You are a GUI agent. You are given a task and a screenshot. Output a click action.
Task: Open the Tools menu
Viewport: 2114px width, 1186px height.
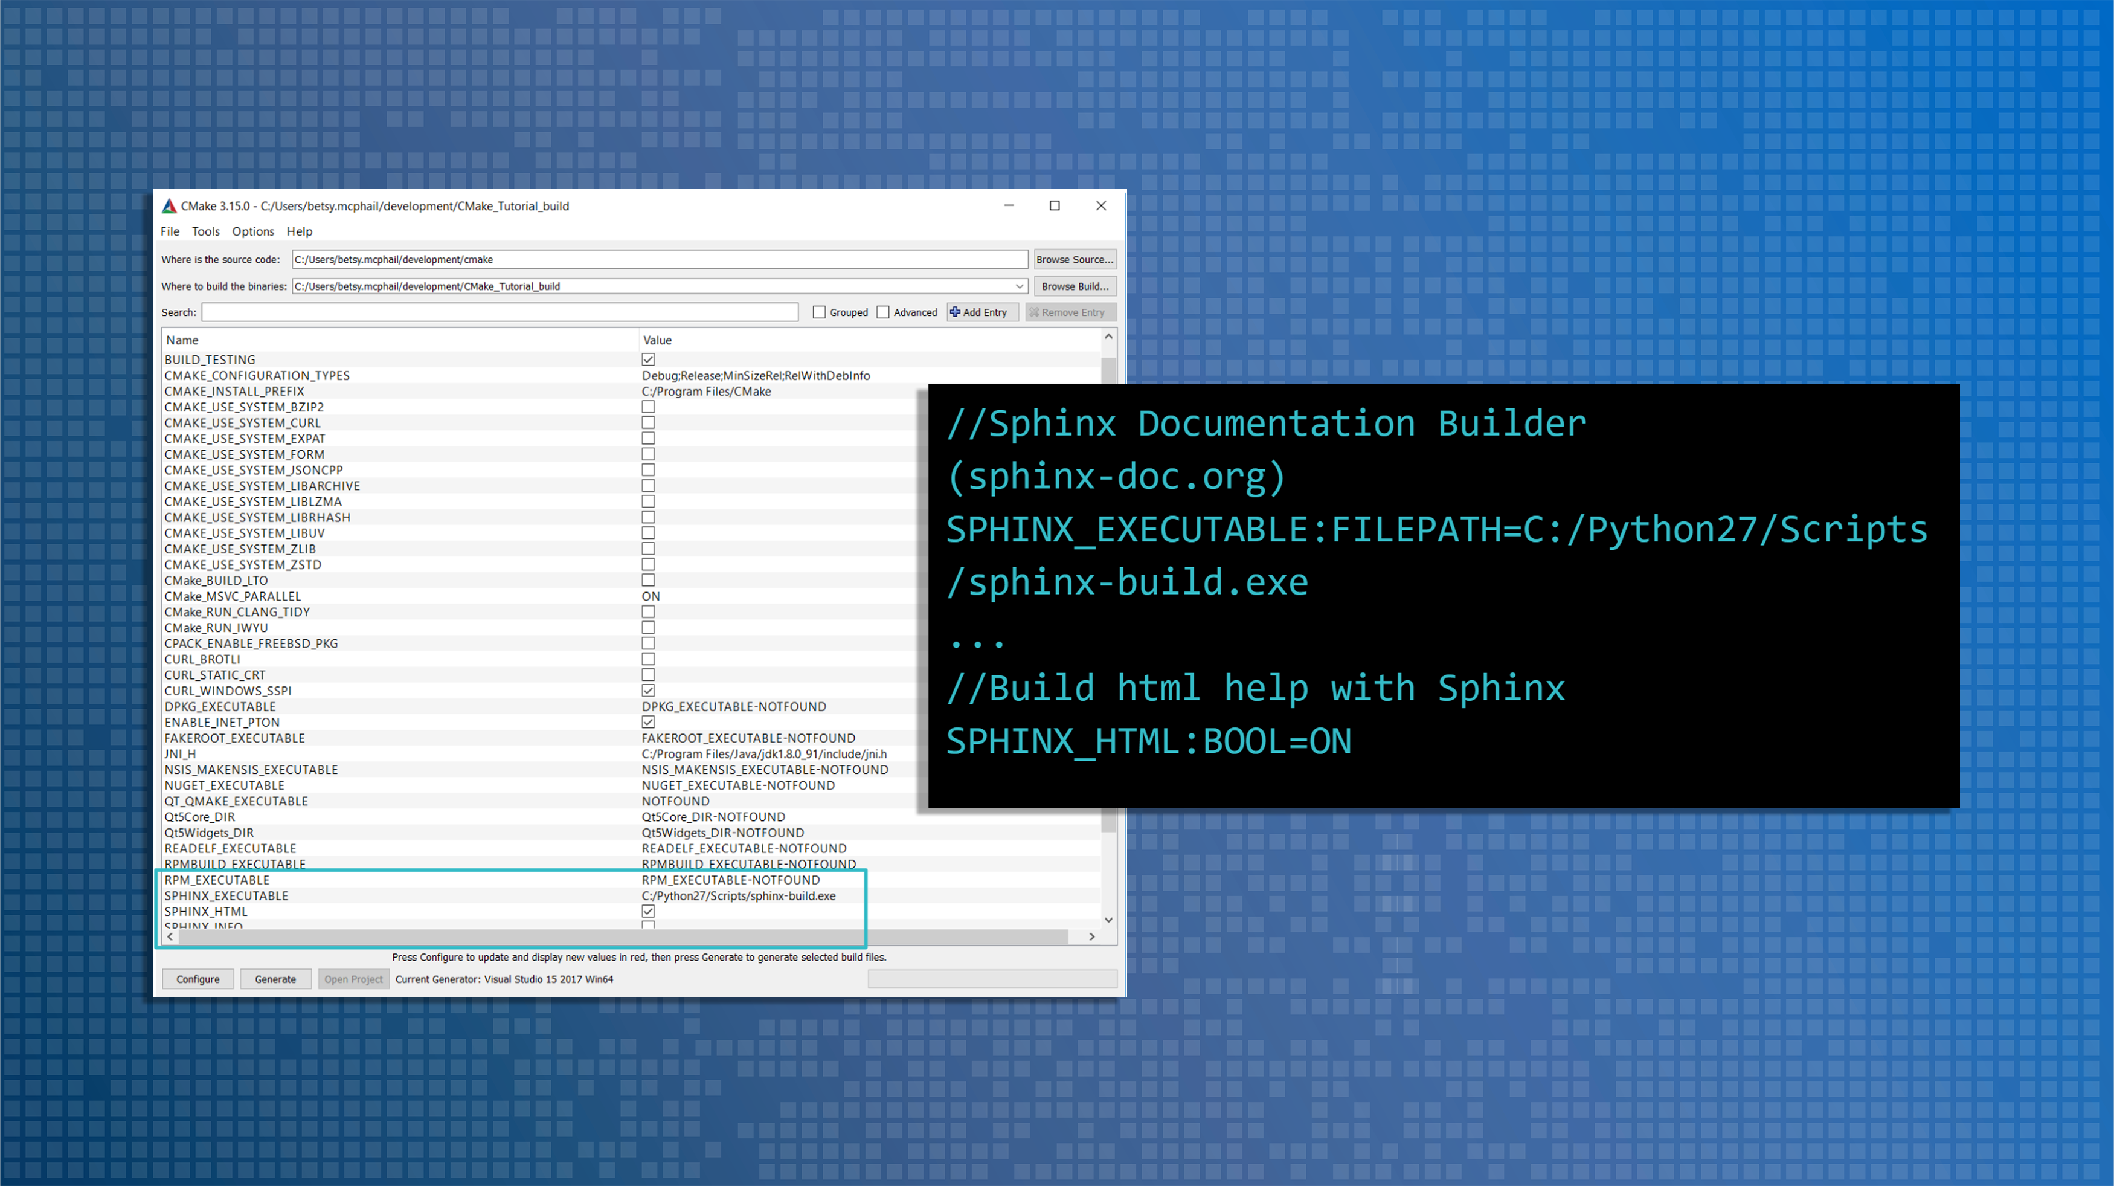(205, 231)
